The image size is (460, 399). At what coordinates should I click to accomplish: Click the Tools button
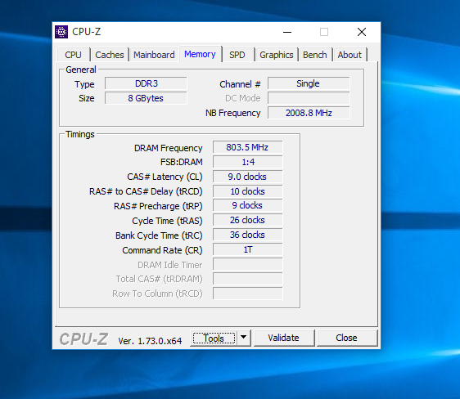[x=214, y=338]
